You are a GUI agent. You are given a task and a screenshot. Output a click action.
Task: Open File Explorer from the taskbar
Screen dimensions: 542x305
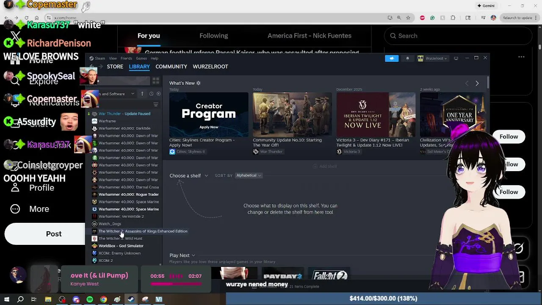[x=48, y=299]
